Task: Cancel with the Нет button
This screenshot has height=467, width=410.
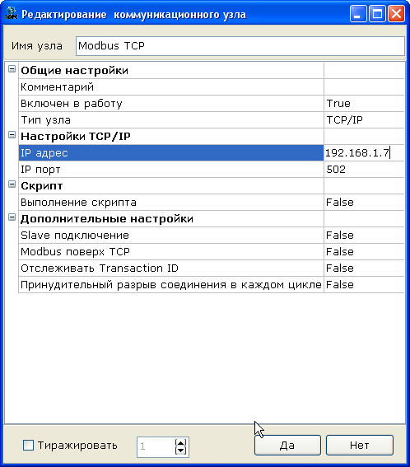Action: (x=360, y=446)
